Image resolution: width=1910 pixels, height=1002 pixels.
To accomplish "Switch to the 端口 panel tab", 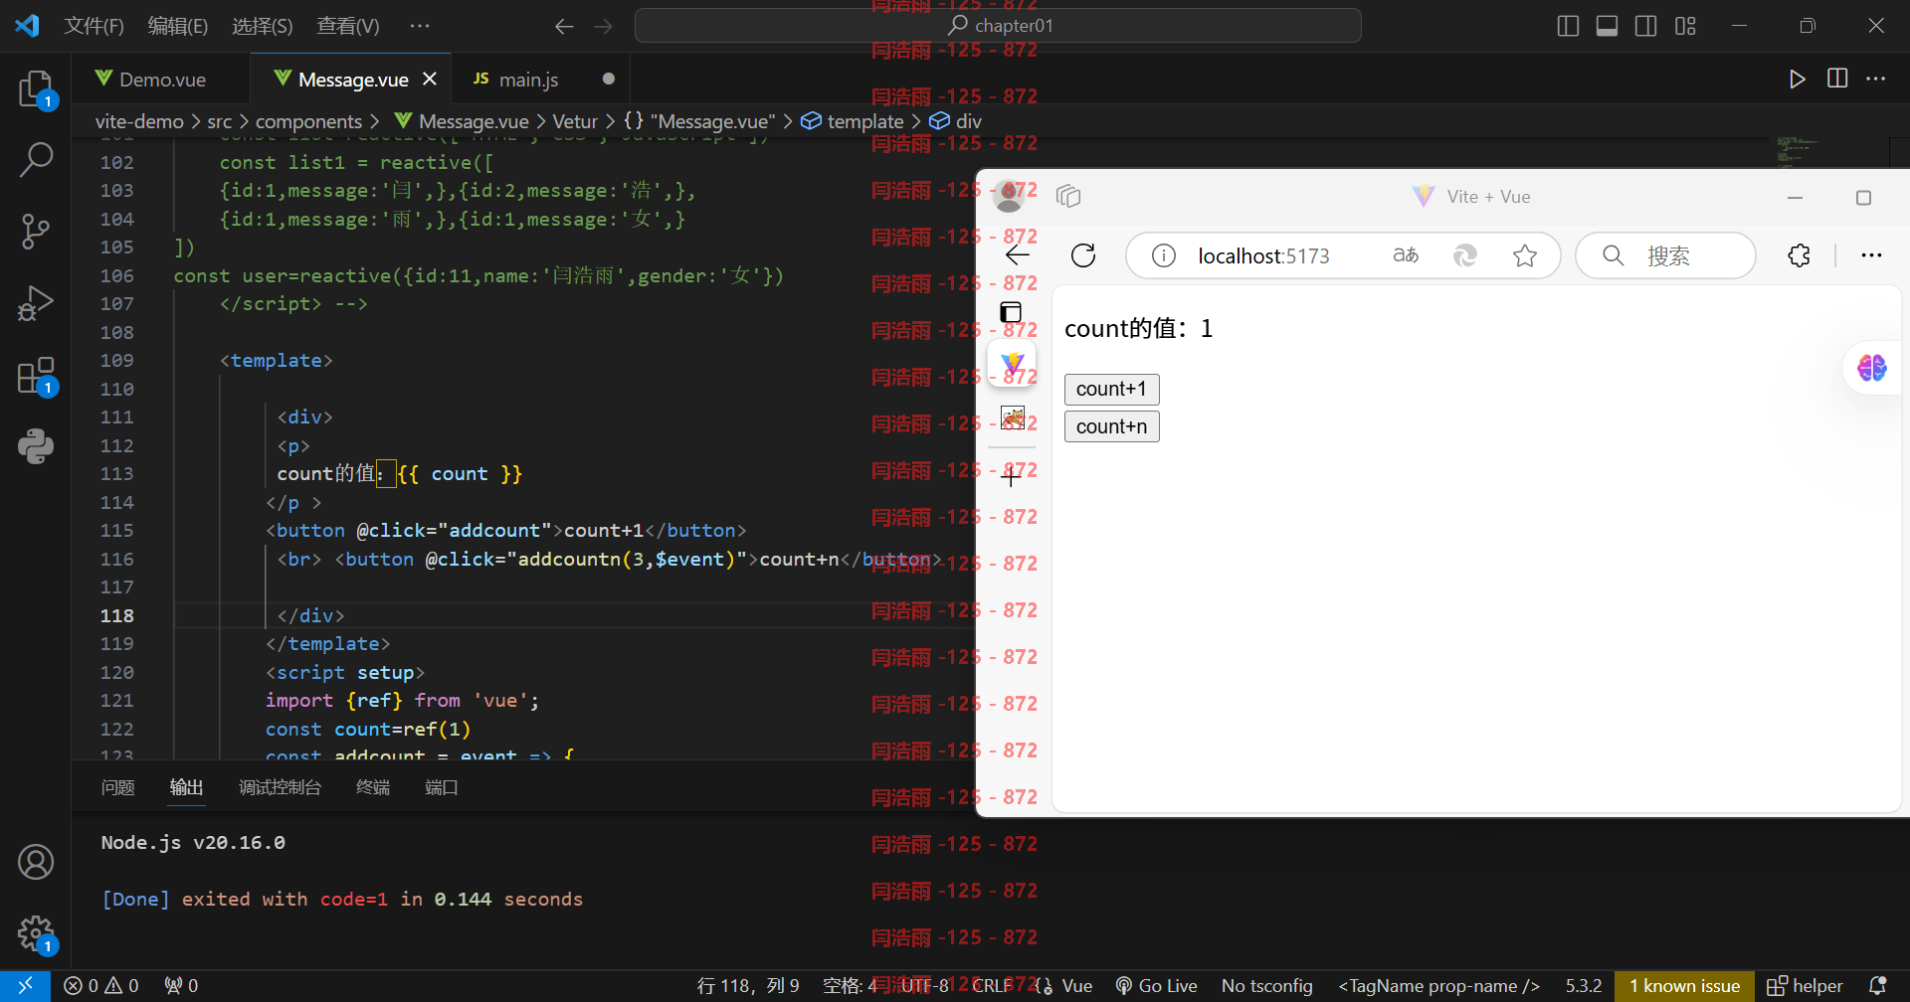I will pyautogui.click(x=441, y=787).
